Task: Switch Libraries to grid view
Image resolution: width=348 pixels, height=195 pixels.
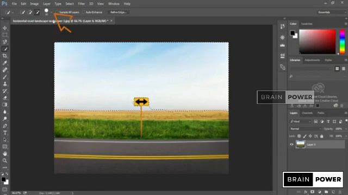Action: (x=337, y=69)
